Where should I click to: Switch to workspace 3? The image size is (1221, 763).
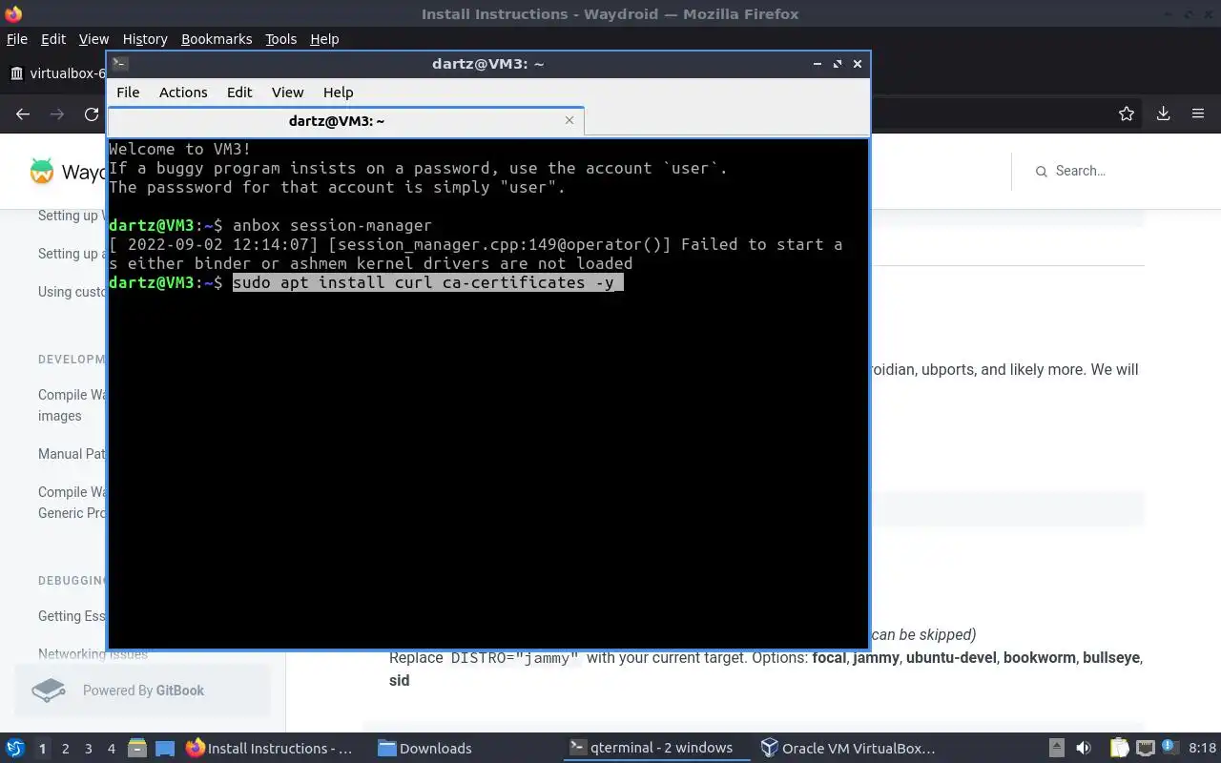[88, 749]
